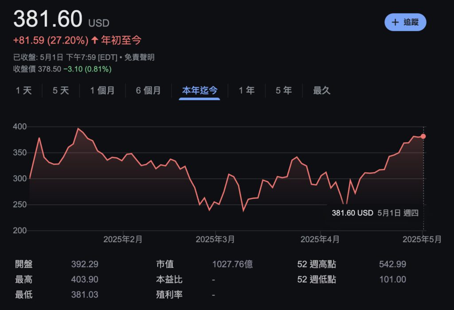Click the 追蹤 follow button
This screenshot has height=310, width=454.
pyautogui.click(x=405, y=22)
